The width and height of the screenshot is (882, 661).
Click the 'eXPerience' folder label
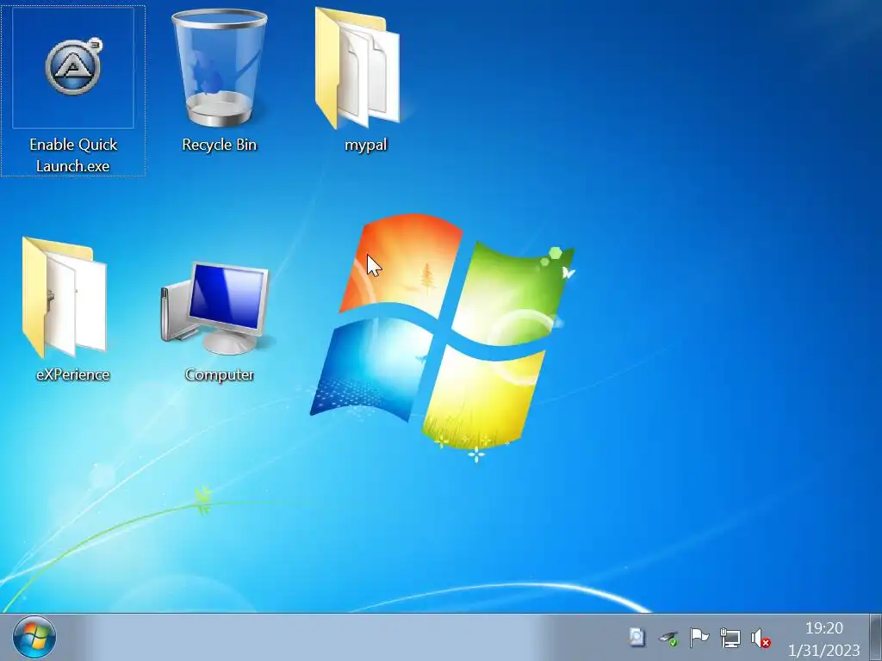(72, 374)
